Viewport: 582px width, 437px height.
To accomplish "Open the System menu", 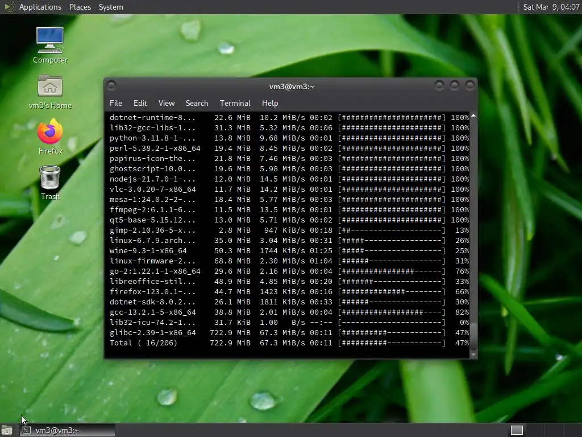I will (x=111, y=7).
